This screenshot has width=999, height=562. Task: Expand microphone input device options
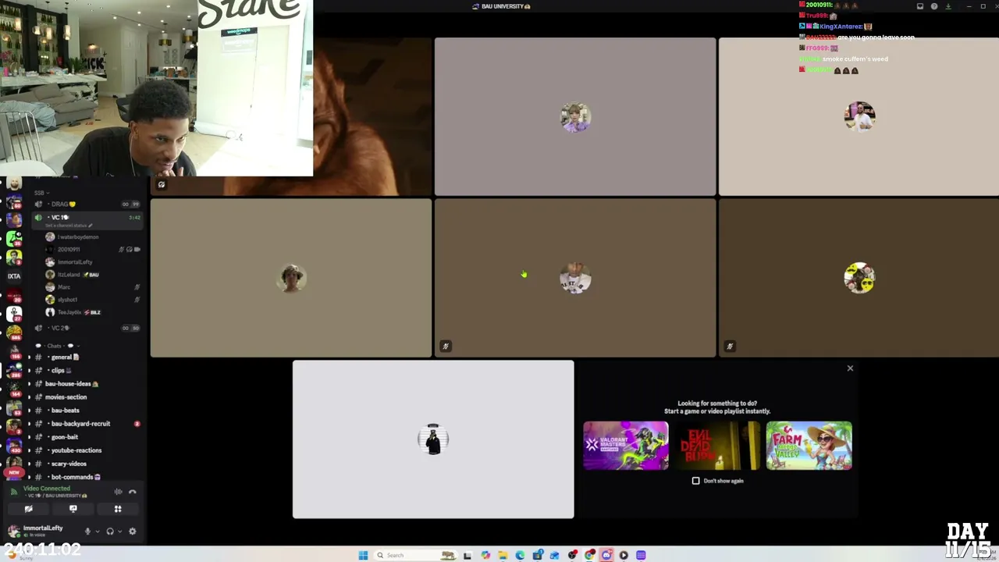click(x=97, y=532)
